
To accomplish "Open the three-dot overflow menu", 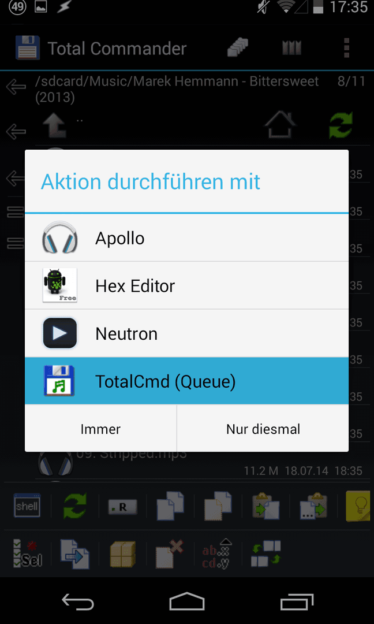I will pyautogui.click(x=346, y=49).
